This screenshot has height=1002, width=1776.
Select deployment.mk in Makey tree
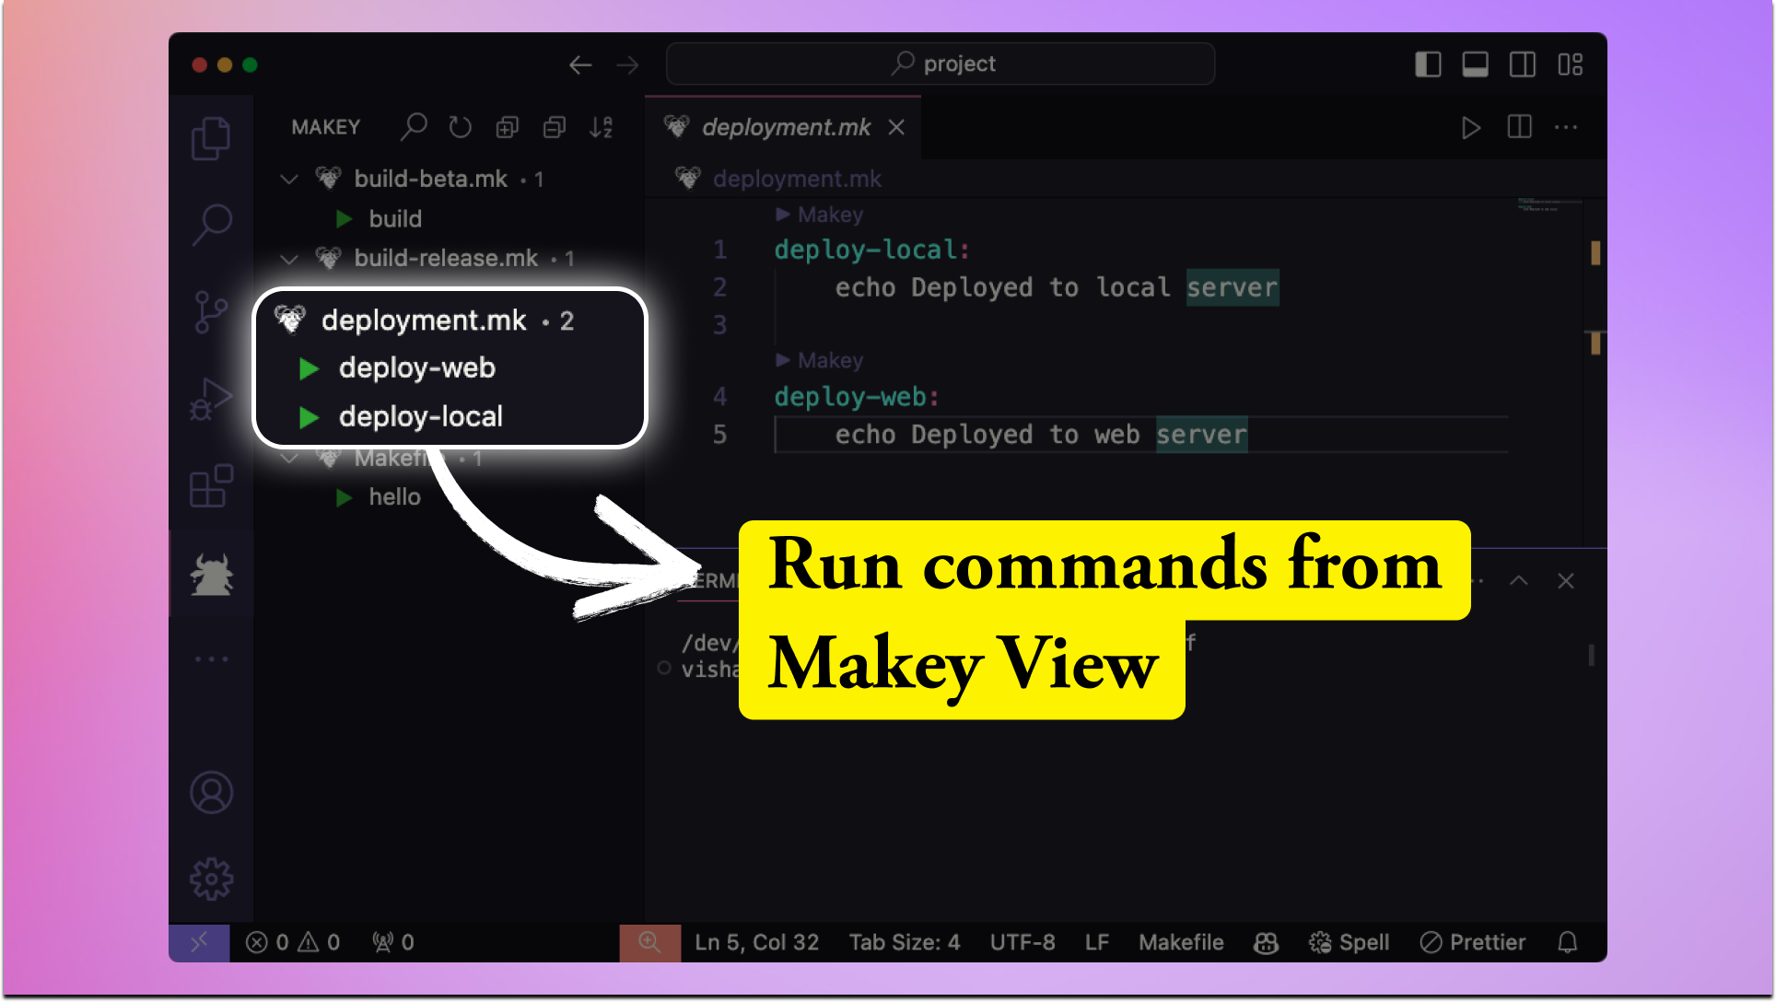424,320
